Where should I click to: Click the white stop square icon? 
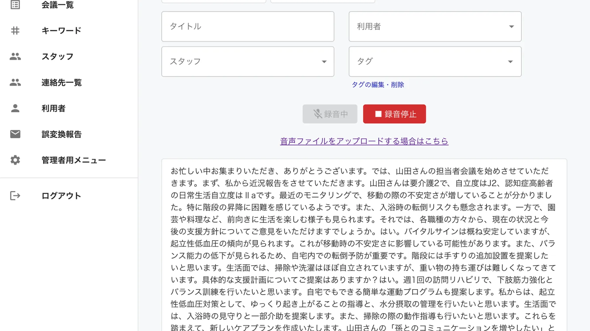(378, 114)
